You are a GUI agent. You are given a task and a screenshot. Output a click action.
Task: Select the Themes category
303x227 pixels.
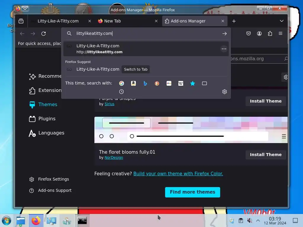coord(43,104)
